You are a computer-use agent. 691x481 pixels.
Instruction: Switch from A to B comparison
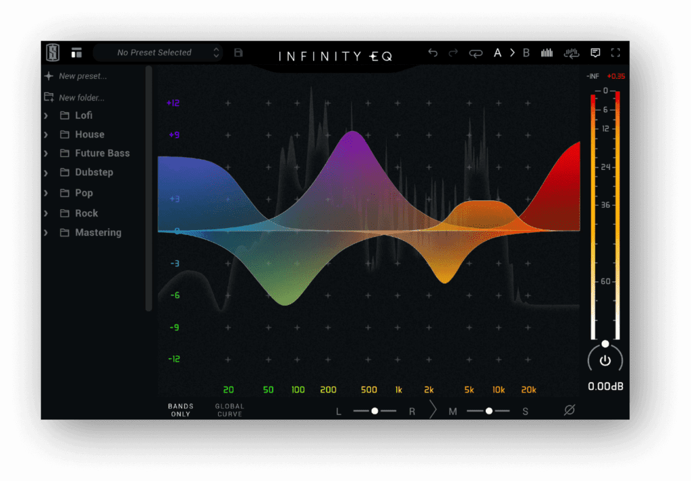click(526, 53)
